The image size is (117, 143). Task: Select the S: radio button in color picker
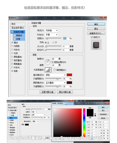[x=87, y=125]
